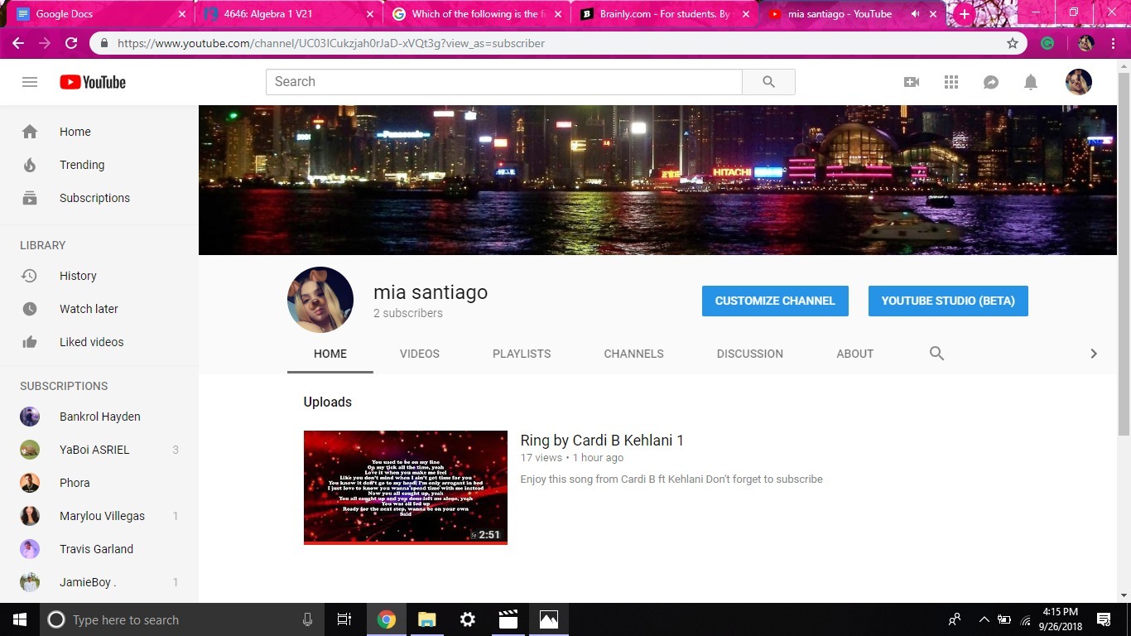Open the messages share icon

pyautogui.click(x=991, y=82)
